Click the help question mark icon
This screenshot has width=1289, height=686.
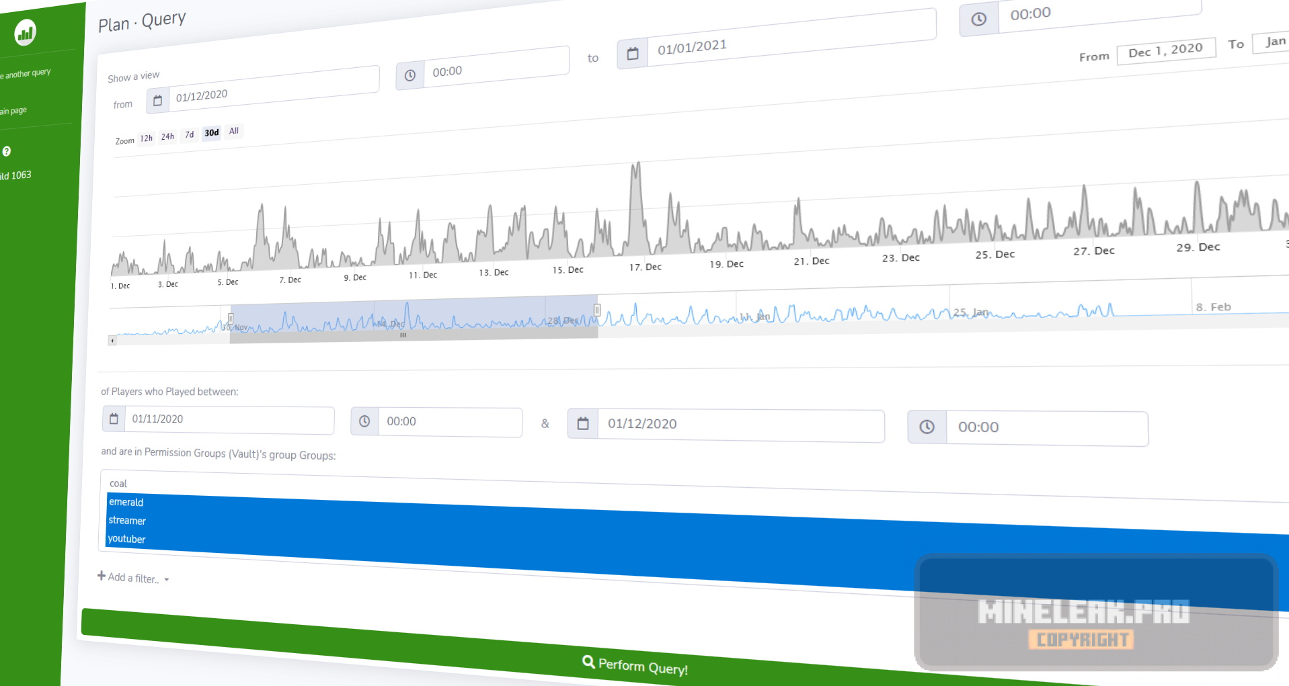7,151
